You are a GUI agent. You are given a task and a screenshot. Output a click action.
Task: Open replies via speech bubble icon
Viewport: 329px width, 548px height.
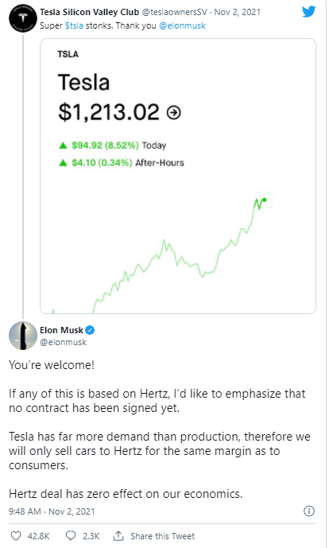coord(71,536)
